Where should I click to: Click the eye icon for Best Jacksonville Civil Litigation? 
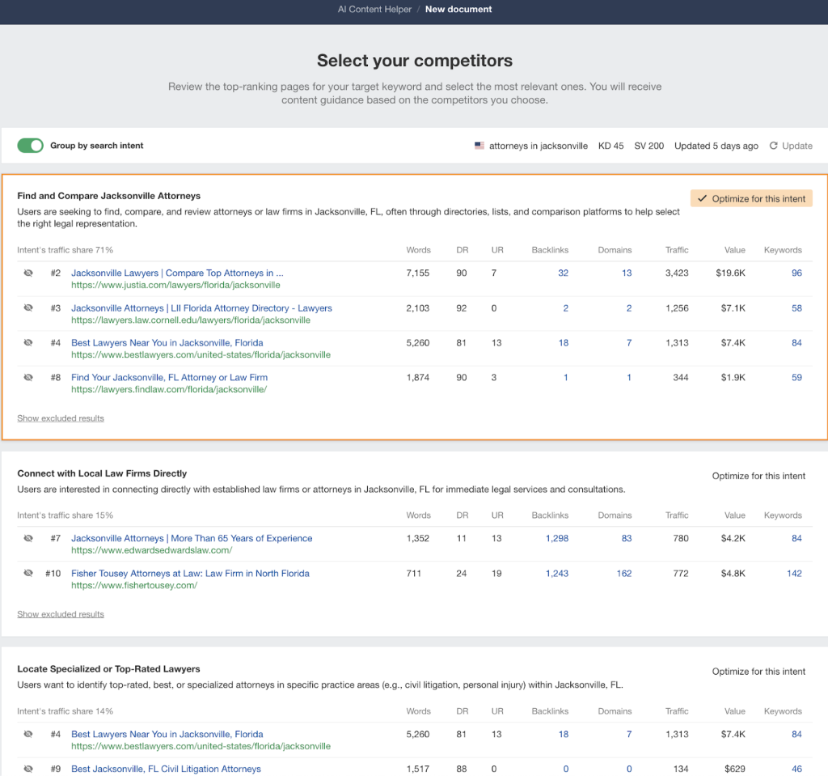[27, 769]
